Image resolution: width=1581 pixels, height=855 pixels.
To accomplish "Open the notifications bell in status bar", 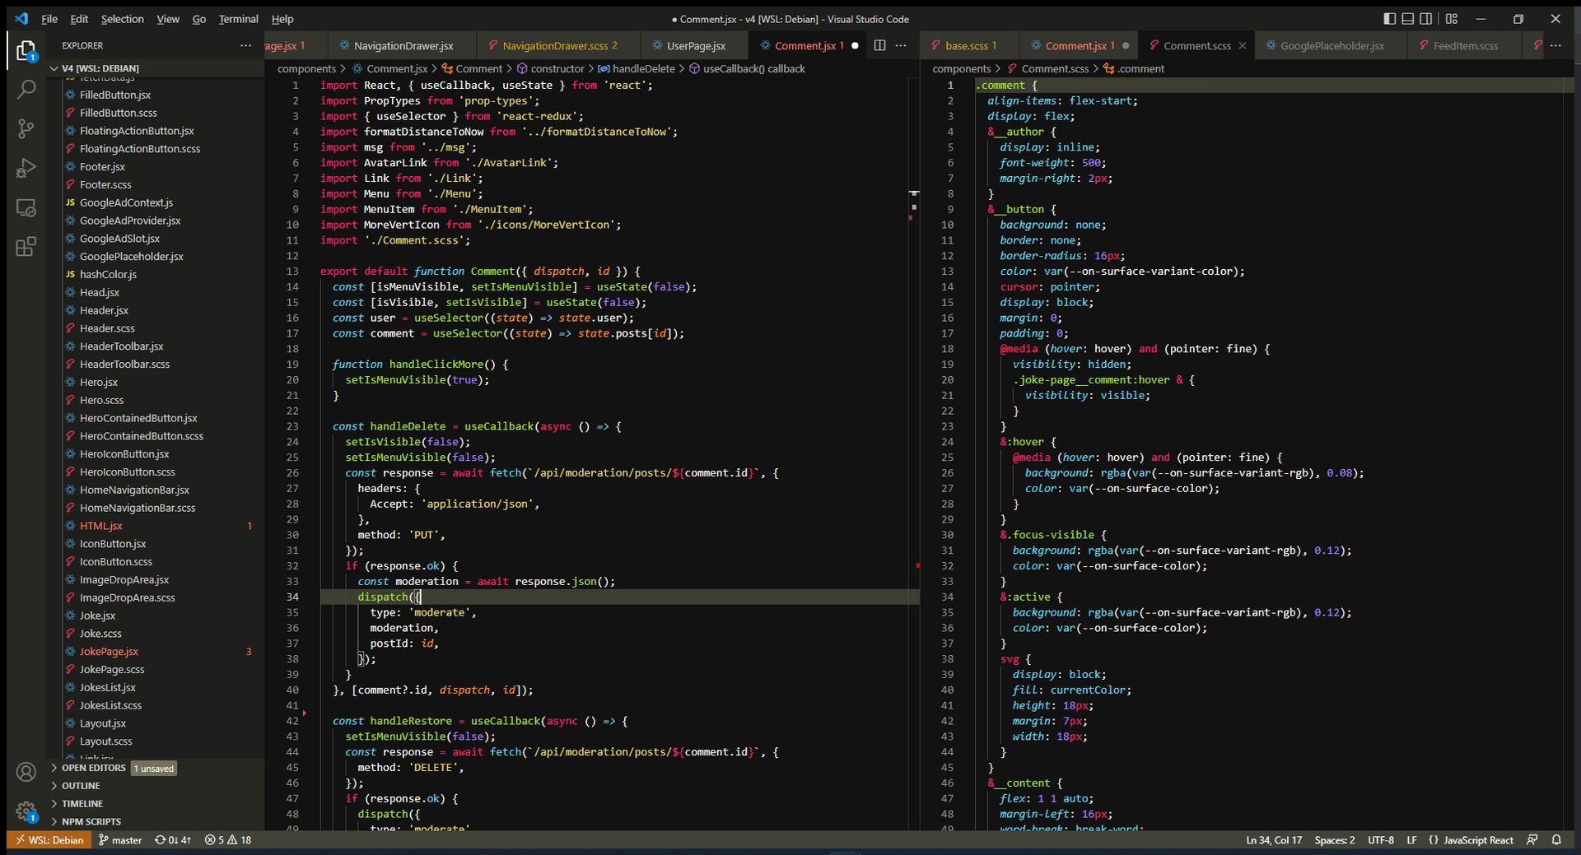I will [x=1556, y=840].
